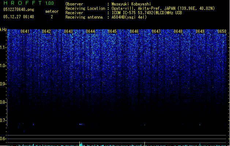Click the 0.9 kHz axis label
230x146 pixels.
click(x=3, y=84)
